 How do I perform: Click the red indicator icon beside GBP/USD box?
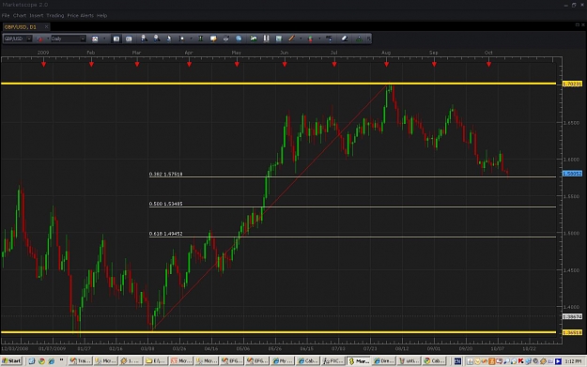pos(39,38)
